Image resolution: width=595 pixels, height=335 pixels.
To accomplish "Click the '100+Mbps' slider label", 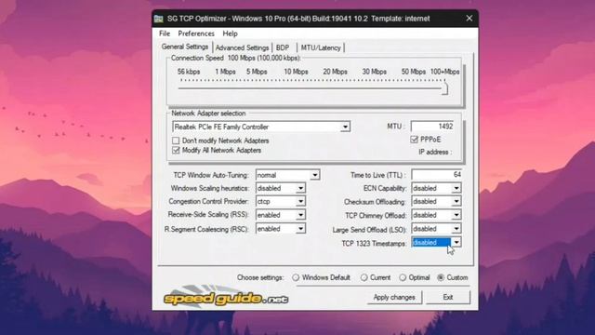I will pos(444,72).
